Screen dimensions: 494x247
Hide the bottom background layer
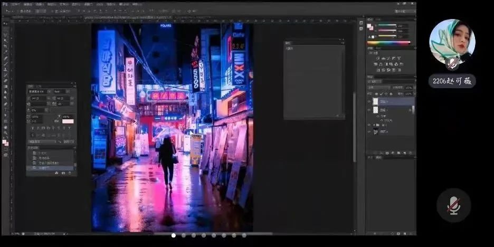click(x=369, y=132)
